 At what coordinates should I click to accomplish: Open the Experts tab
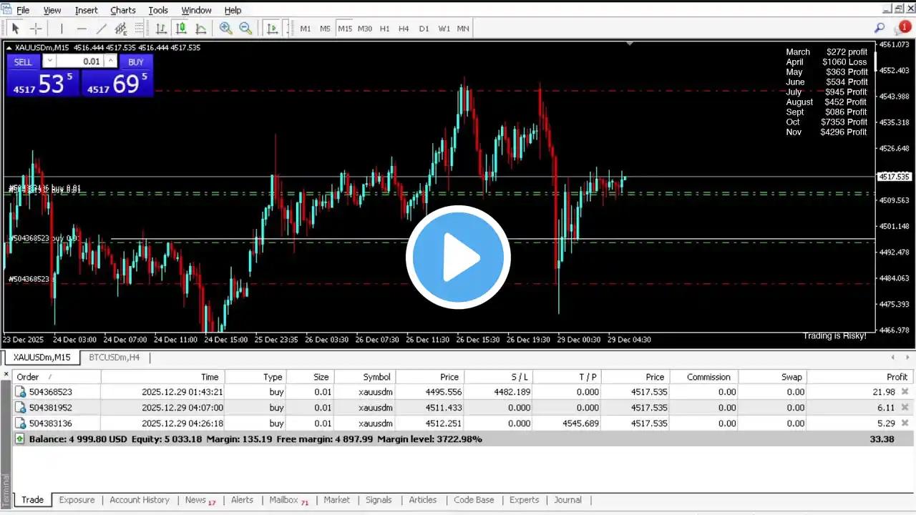click(524, 500)
